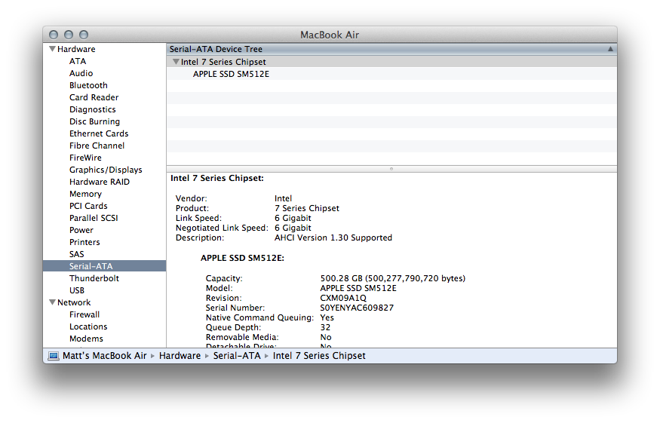Collapse the Hardware section triangle
This screenshot has width=660, height=423.
[x=52, y=49]
